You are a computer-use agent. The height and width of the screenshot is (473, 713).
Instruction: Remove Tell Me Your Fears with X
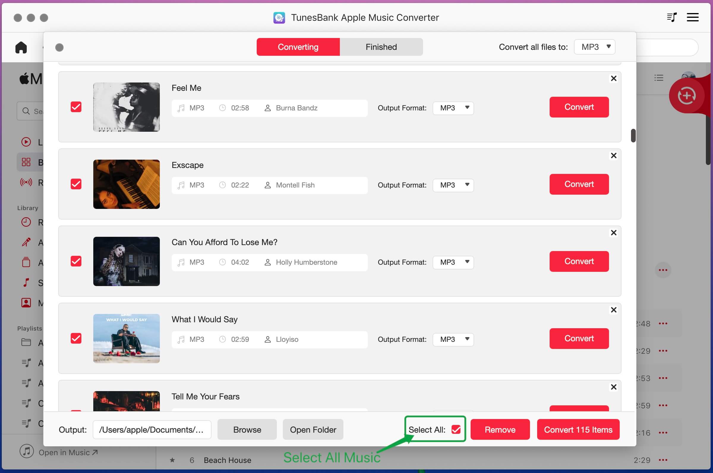tap(613, 387)
